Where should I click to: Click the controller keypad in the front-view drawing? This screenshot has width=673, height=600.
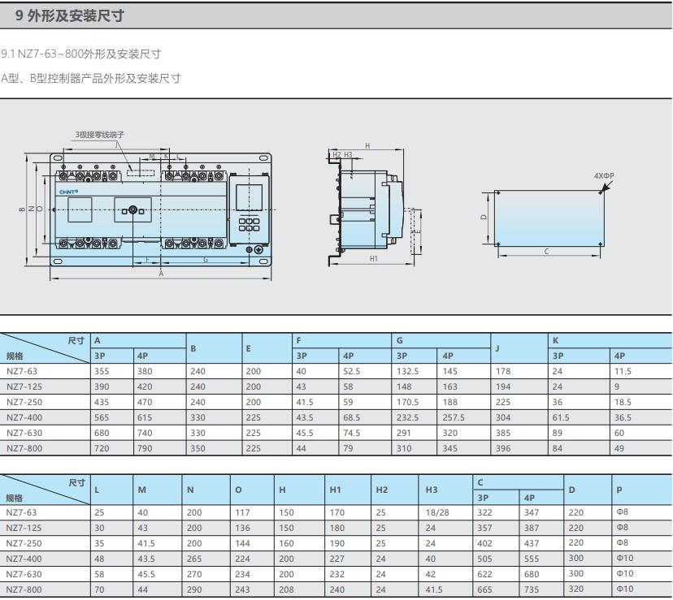(x=249, y=224)
